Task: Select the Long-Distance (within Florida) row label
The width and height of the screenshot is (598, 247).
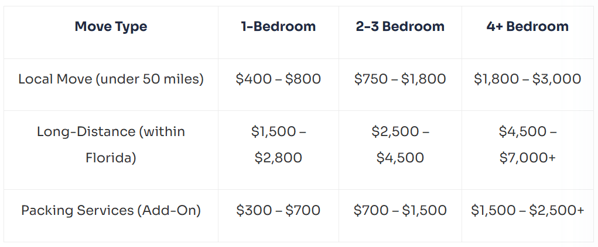Action: (111, 145)
